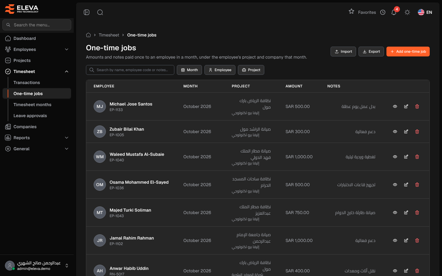The height and width of the screenshot is (276, 442).
Task: Edit Majed Turki Soliman job entry
Action: click(x=406, y=213)
